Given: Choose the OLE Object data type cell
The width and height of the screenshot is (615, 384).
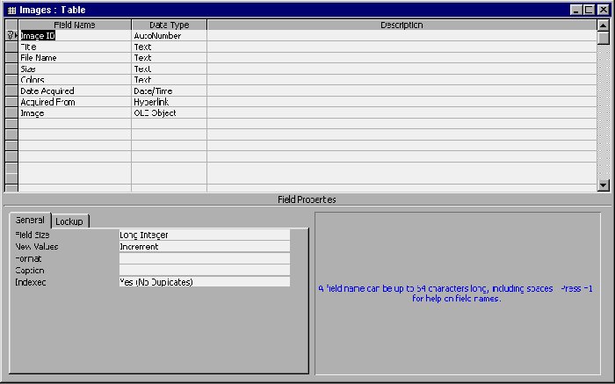Looking at the screenshot, I should 169,113.
